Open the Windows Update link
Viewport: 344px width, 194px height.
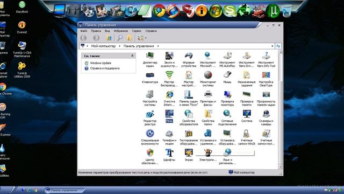101,63
